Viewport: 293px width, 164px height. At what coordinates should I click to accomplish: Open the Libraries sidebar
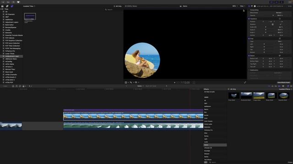[x=2, y=6]
